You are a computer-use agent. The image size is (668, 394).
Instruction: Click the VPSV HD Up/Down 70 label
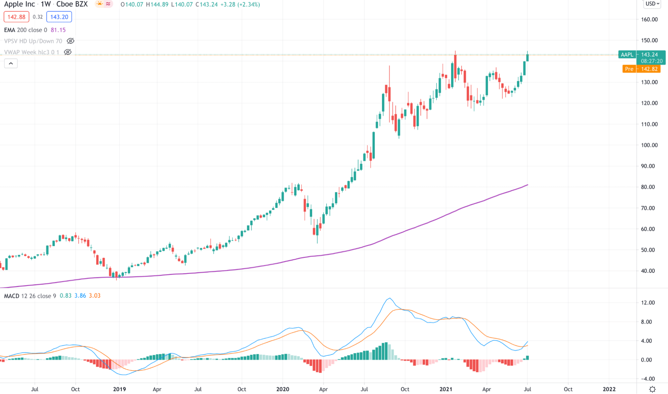tap(33, 41)
